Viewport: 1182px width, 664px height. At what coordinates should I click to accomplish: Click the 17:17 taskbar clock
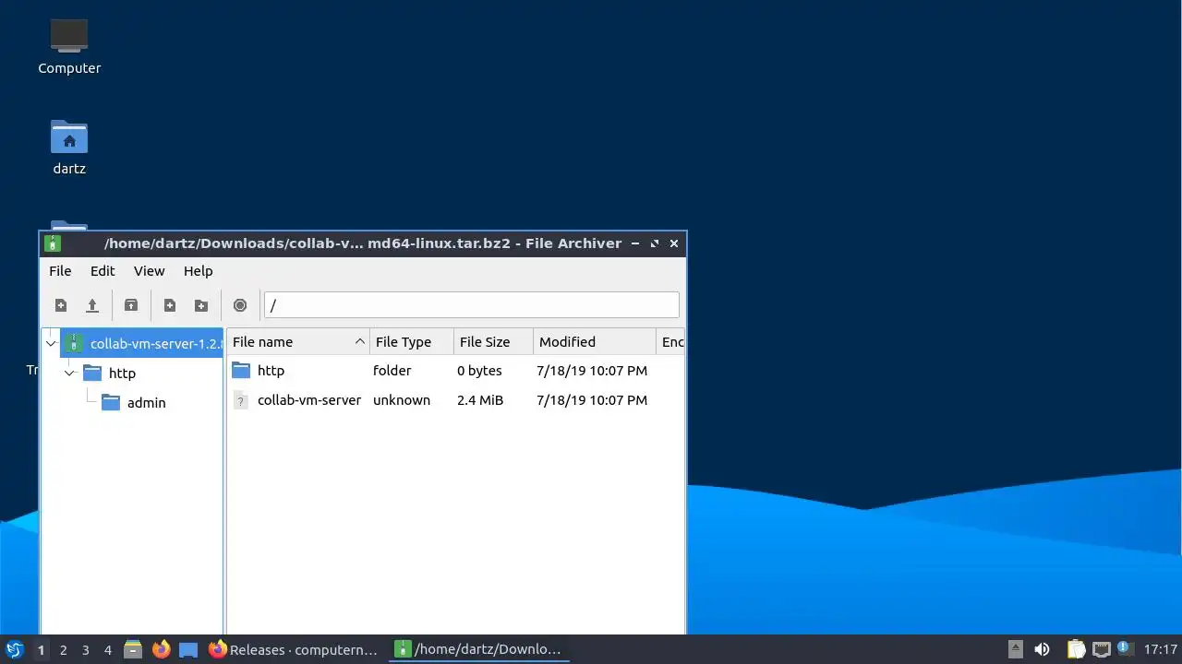coord(1161,649)
